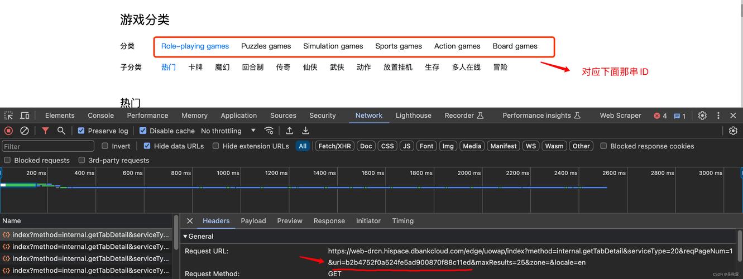Open network panel settings gear
Screen dimensions: 743x279
tap(733, 131)
